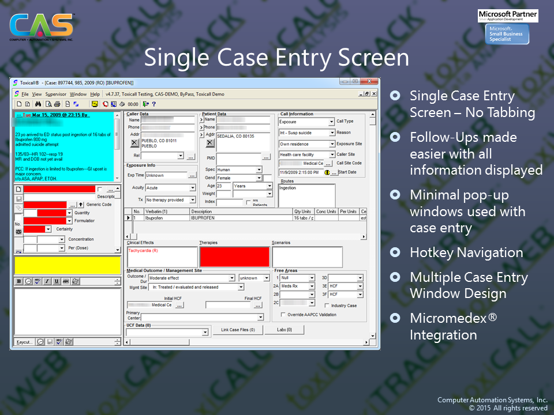Click the red Therapies box

234,256
